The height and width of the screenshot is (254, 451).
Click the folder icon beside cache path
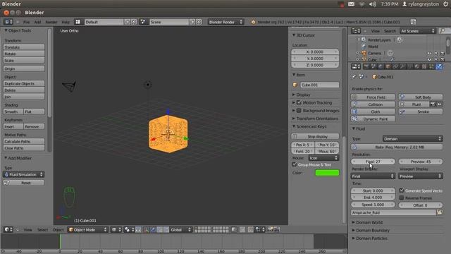point(440,212)
